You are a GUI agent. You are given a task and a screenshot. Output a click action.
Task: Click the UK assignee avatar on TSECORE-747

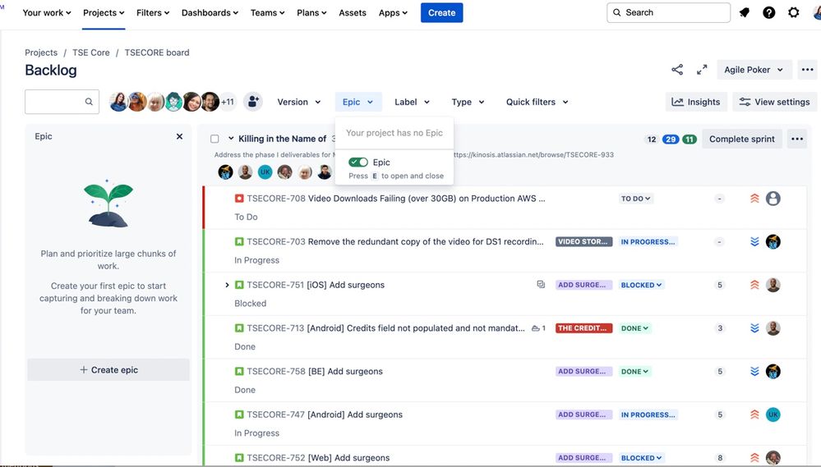(x=773, y=414)
